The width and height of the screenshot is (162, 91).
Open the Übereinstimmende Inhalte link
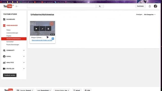point(42,40)
